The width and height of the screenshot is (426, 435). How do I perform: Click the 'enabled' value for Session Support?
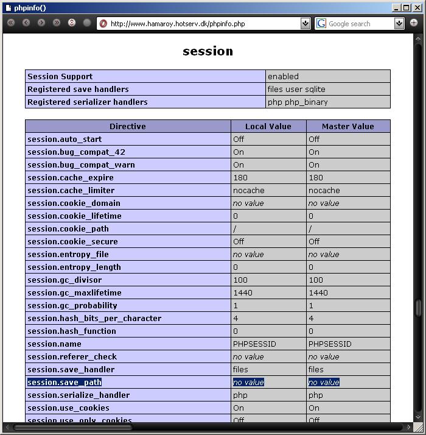[x=283, y=76]
